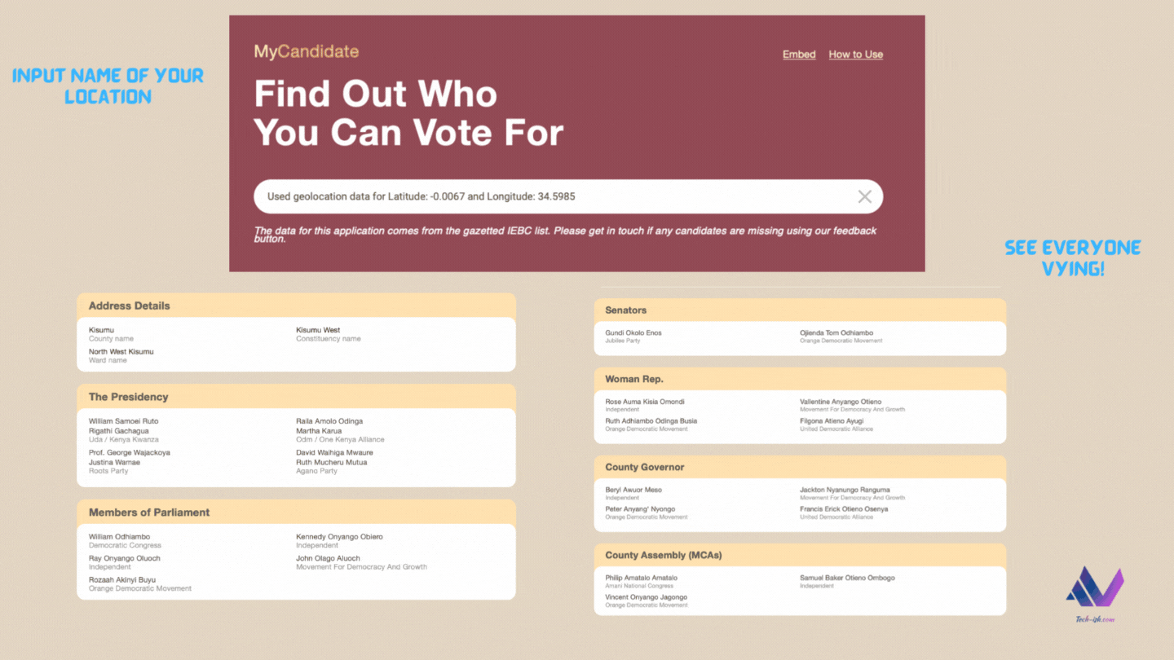1174x660 pixels.
Task: Click the location search input field
Action: (x=567, y=196)
